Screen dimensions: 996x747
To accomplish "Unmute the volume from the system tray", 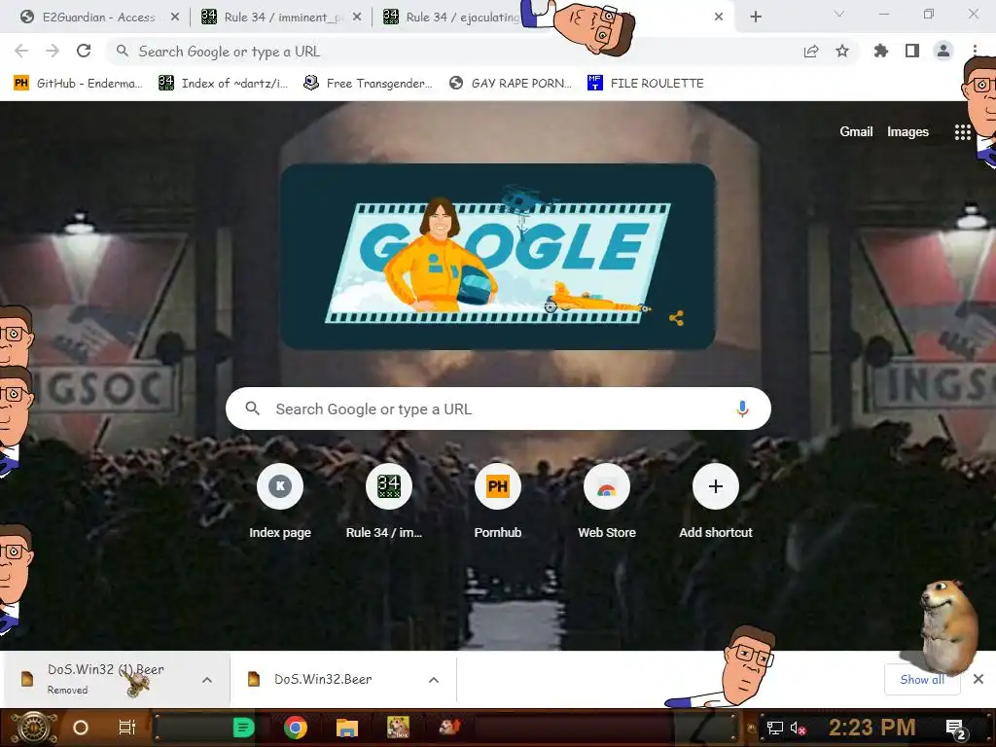I will [x=798, y=728].
